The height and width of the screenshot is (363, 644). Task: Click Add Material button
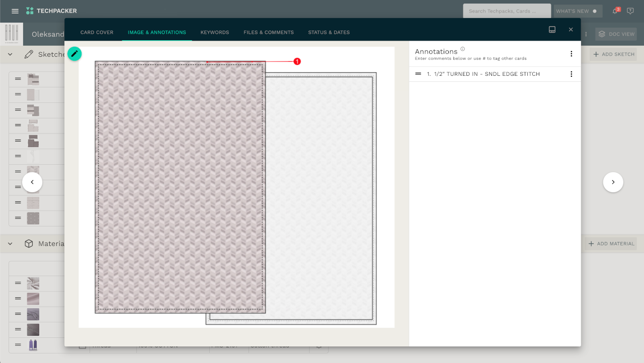pyautogui.click(x=611, y=244)
